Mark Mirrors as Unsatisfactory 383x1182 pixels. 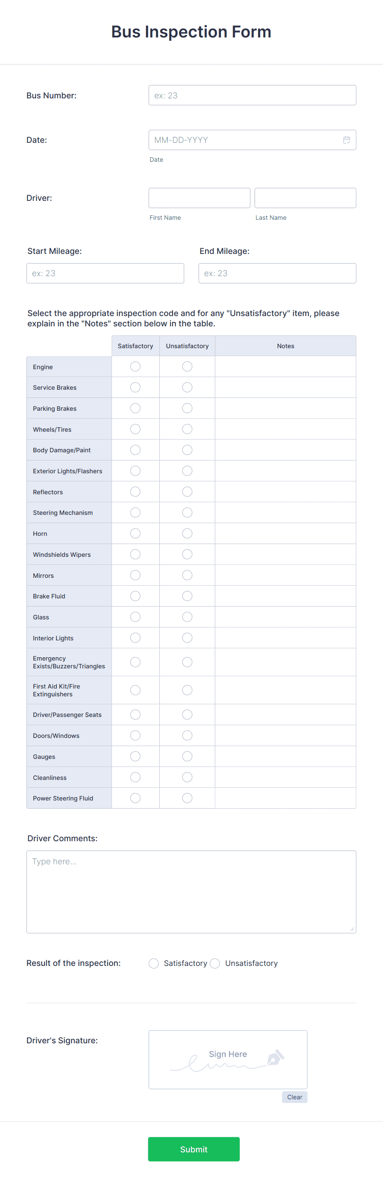[x=187, y=575]
